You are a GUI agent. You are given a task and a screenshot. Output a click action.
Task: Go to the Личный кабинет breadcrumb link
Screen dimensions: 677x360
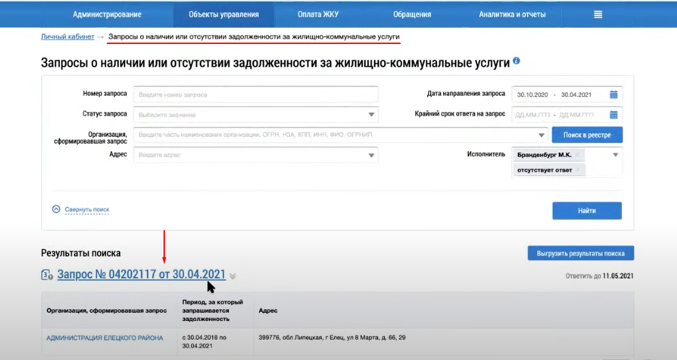pyautogui.click(x=67, y=37)
